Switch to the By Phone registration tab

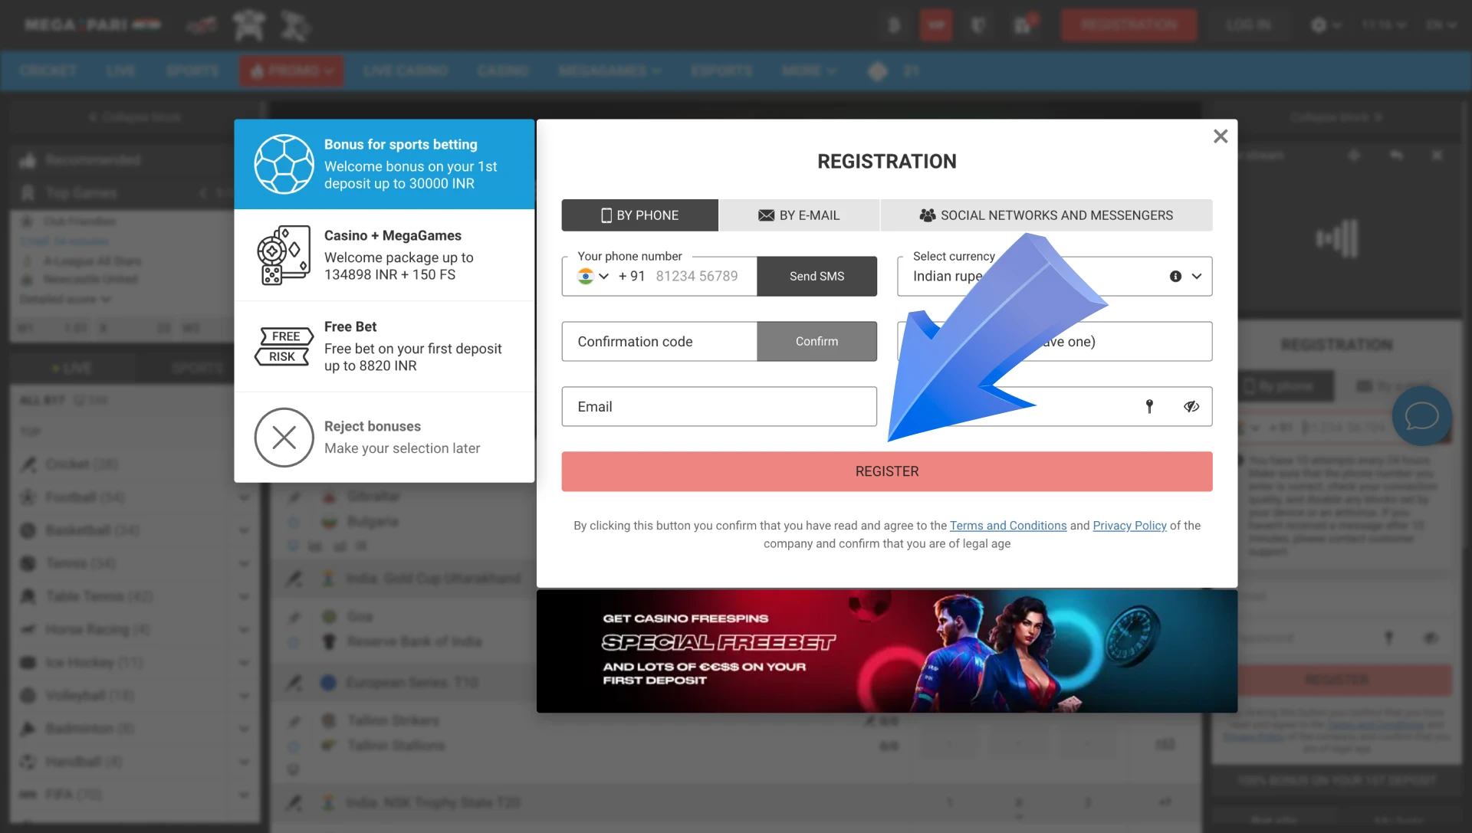(640, 215)
